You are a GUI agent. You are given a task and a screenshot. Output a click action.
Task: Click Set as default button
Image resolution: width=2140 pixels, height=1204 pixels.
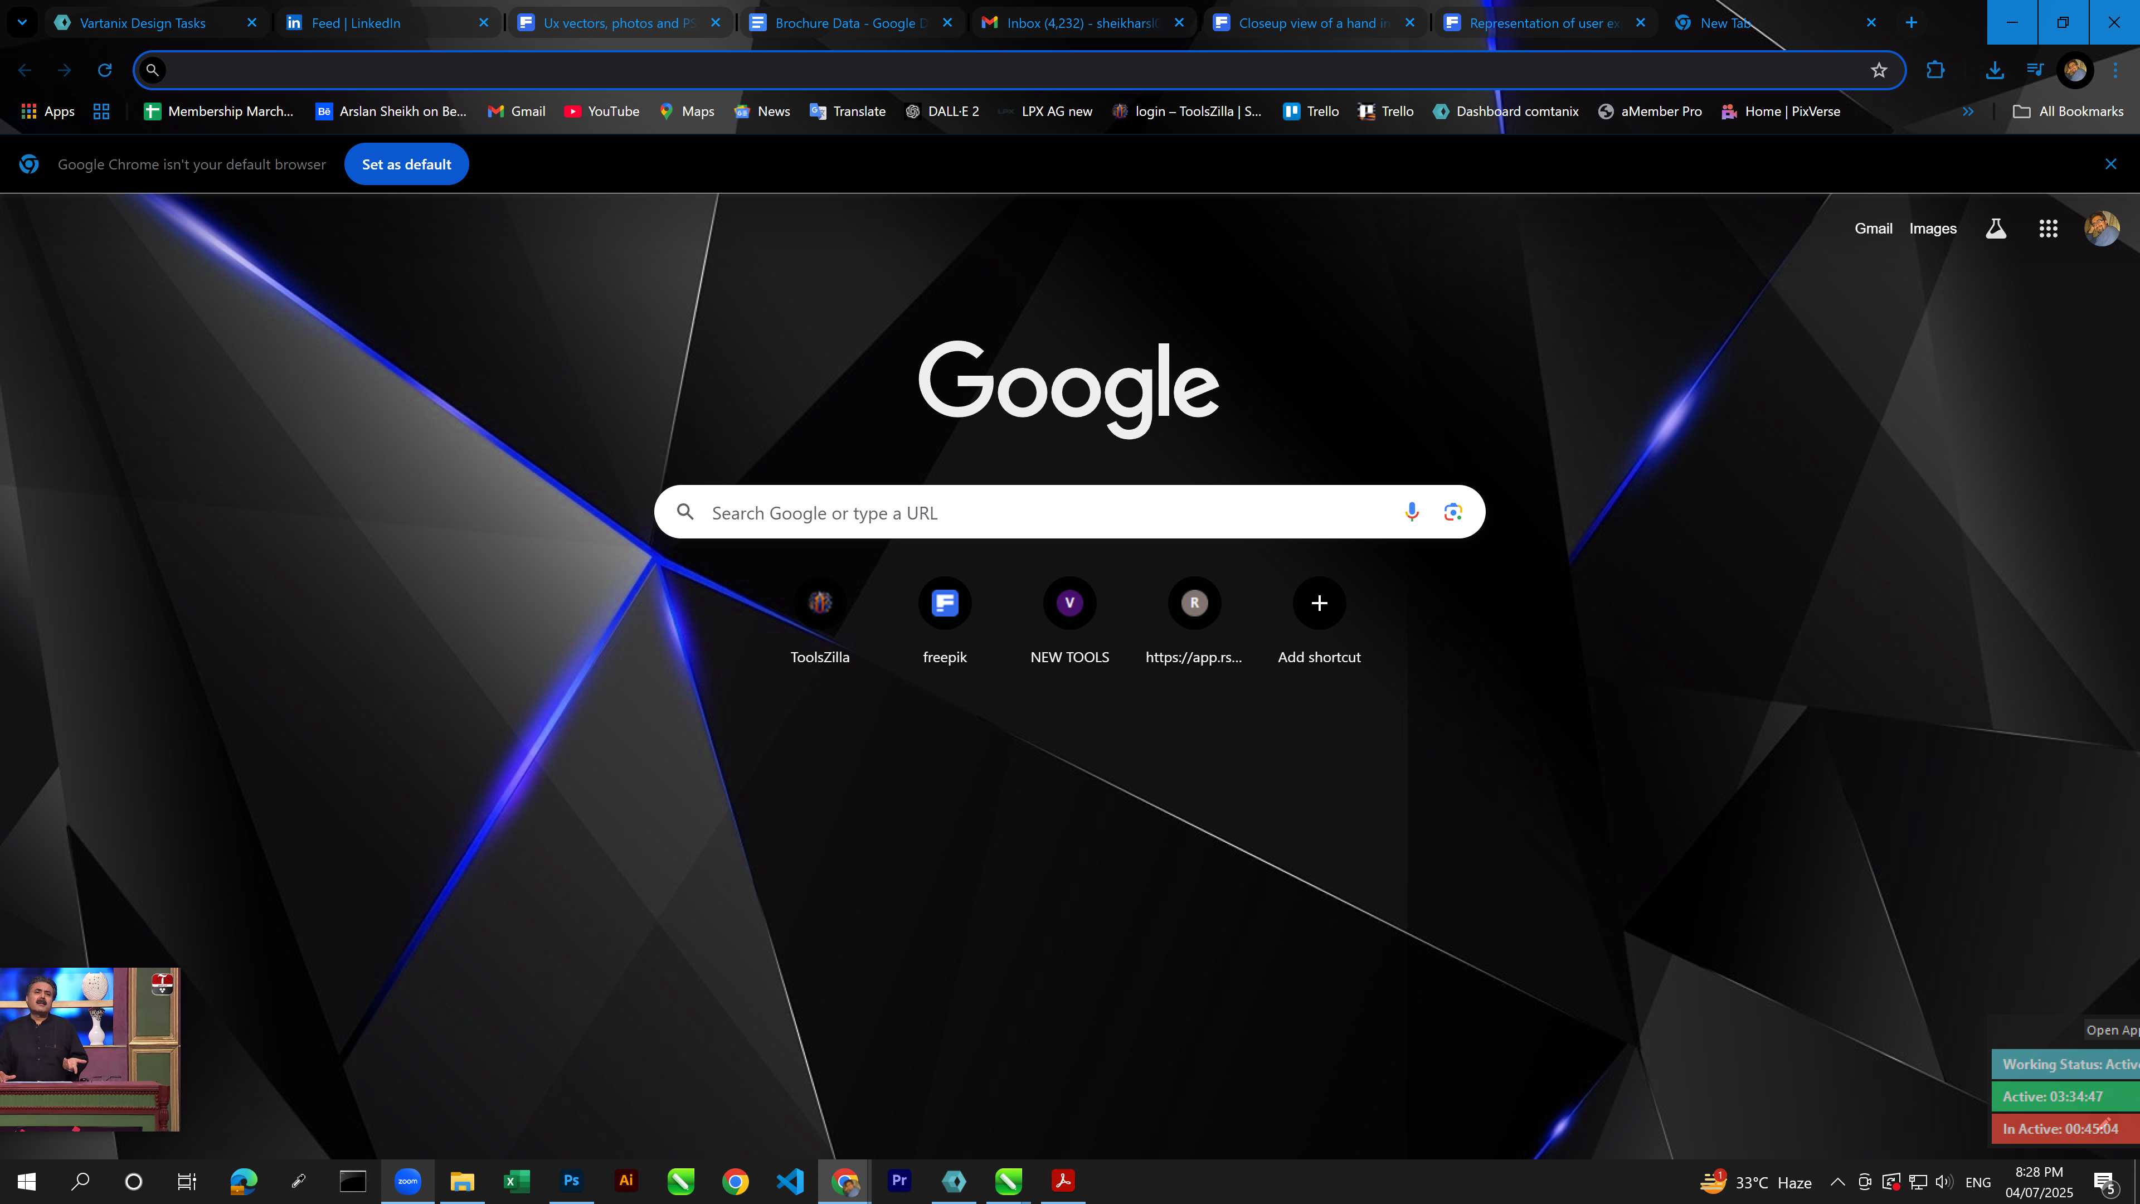pyautogui.click(x=406, y=164)
